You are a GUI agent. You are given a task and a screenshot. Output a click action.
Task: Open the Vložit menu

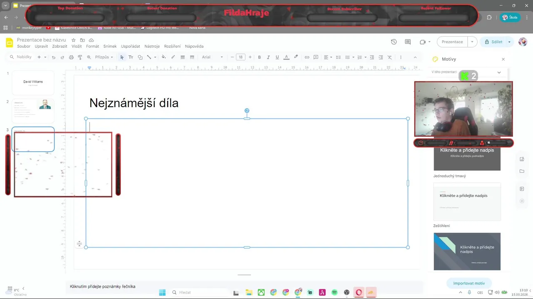coord(77,47)
